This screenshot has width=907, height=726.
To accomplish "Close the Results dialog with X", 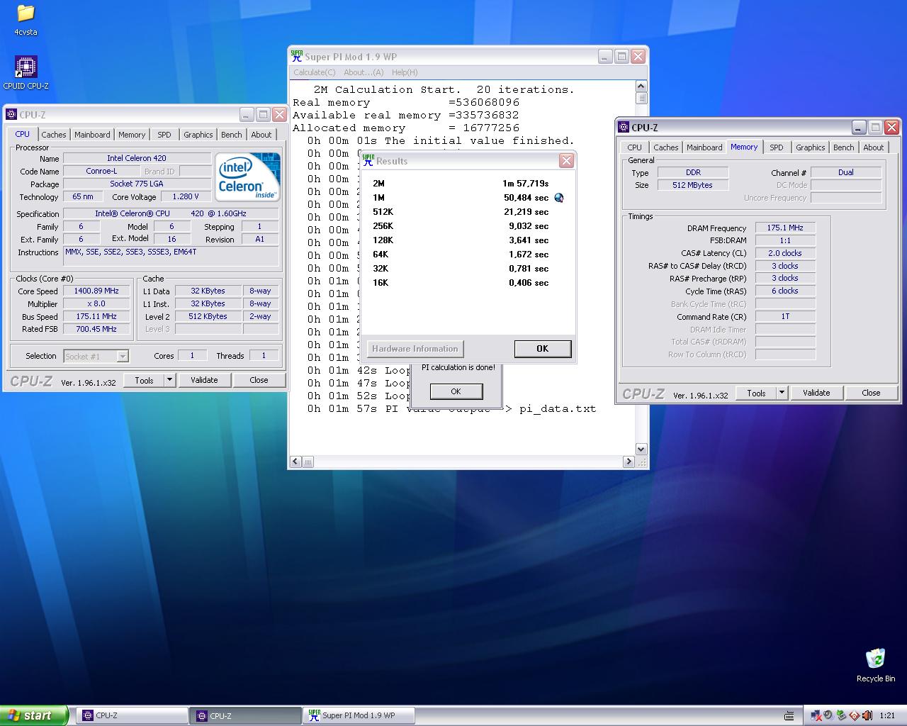I will 566,161.
